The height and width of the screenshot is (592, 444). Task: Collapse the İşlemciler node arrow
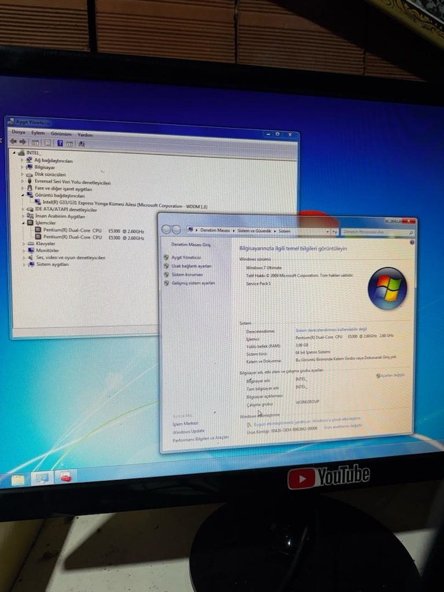pyautogui.click(x=23, y=223)
